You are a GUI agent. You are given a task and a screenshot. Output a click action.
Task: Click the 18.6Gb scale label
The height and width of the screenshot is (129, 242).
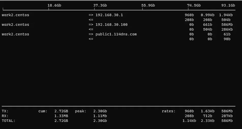(54, 5)
